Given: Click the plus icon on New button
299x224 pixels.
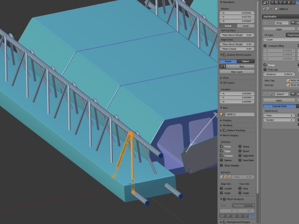Looking at the screenshot, I should (x=228, y=67).
